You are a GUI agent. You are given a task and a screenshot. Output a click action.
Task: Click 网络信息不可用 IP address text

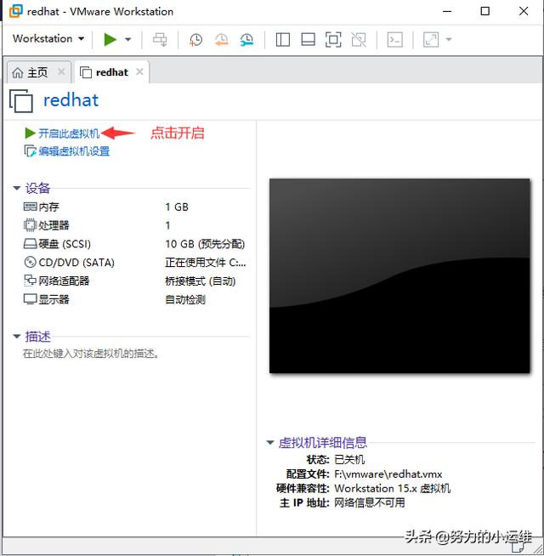(x=369, y=502)
